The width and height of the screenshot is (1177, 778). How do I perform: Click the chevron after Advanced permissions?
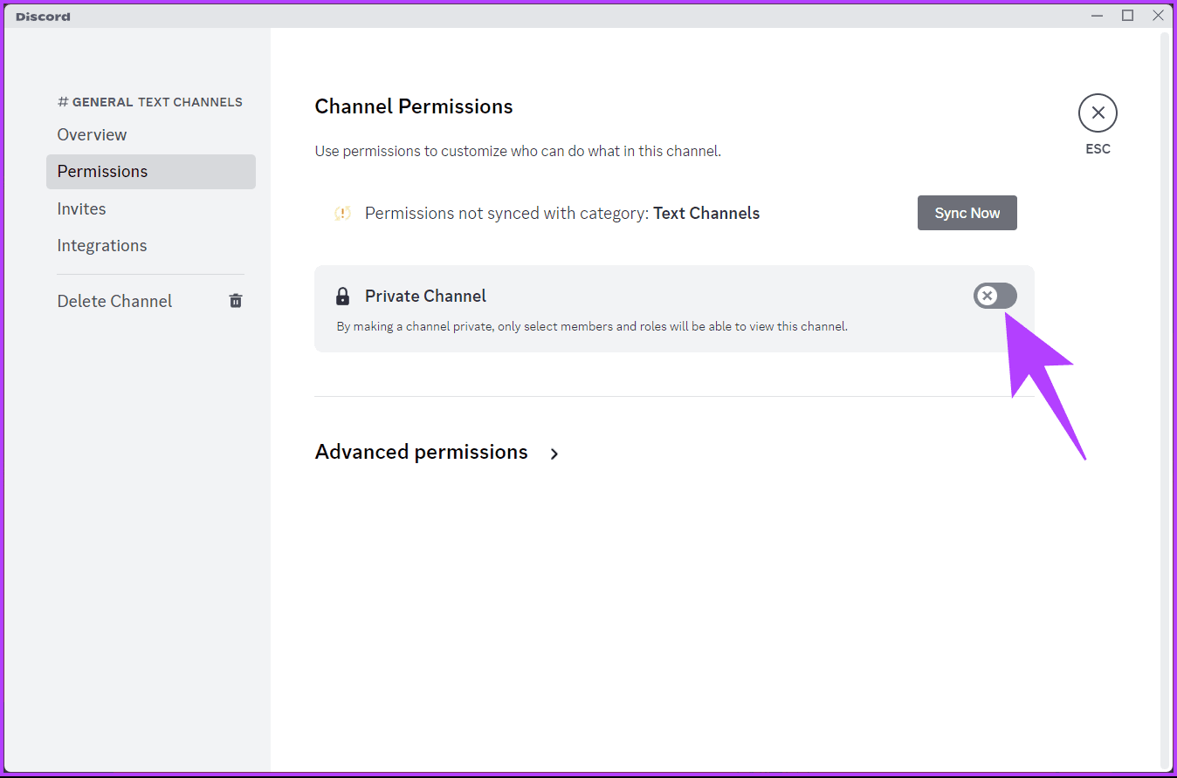(554, 454)
